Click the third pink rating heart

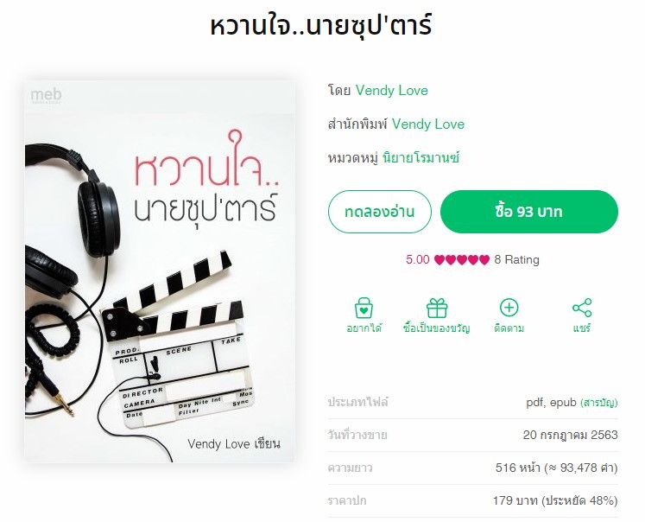point(462,260)
